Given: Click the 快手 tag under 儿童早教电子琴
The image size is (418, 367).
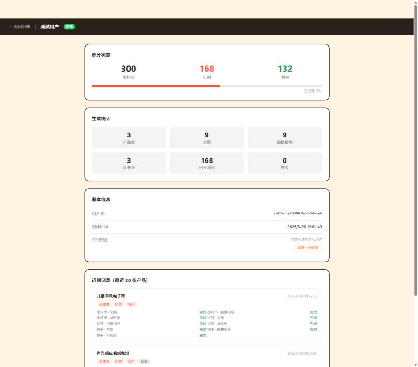Looking at the screenshot, I should click(131, 305).
